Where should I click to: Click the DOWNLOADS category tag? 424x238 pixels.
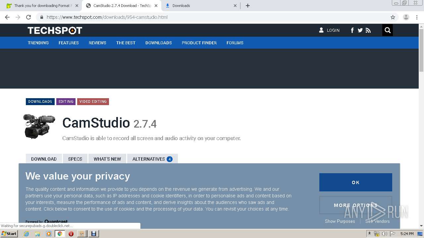40,101
